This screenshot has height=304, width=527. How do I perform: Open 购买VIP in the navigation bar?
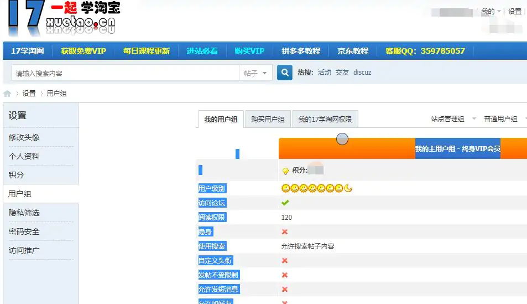(249, 51)
